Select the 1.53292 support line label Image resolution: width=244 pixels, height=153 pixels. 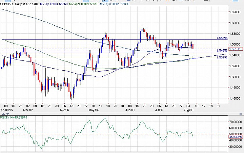point(222,57)
